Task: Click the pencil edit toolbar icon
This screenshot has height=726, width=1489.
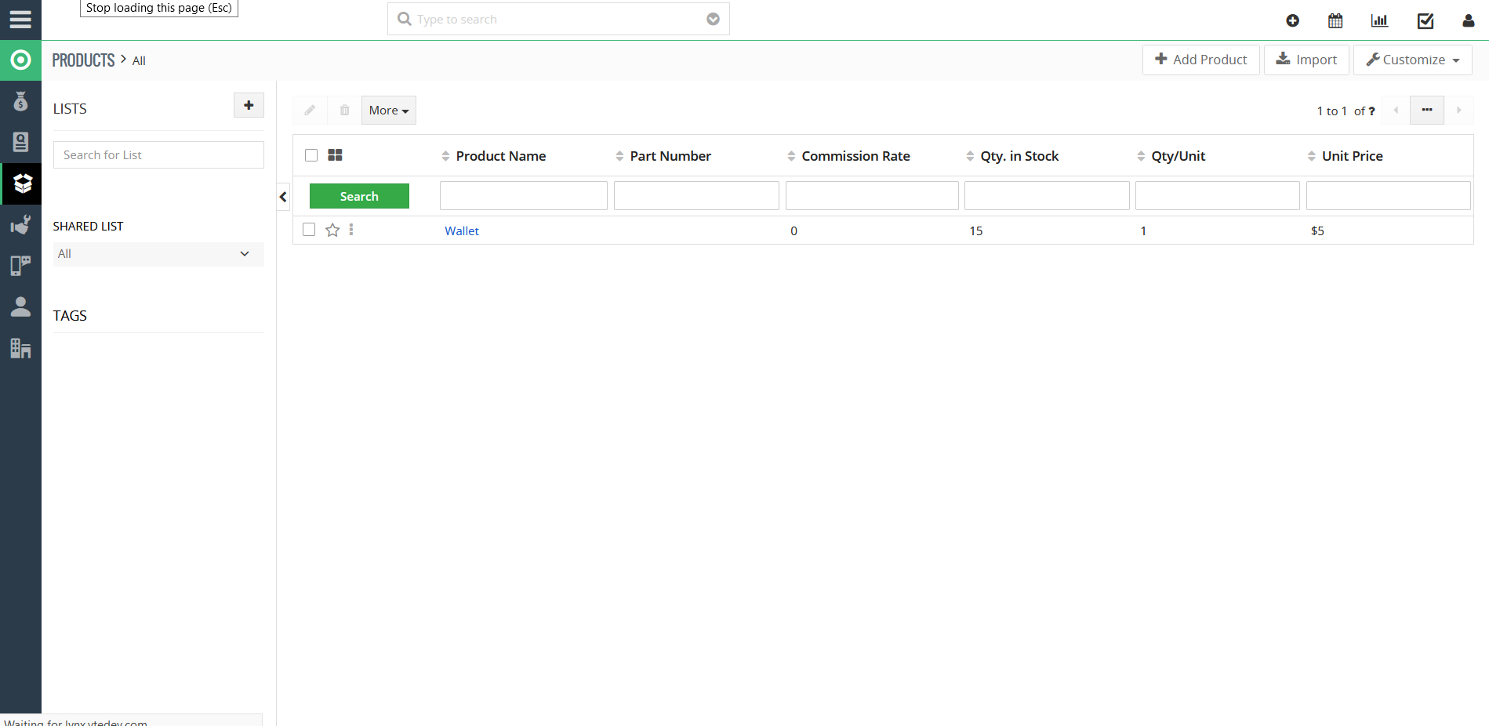Action: tap(311, 111)
